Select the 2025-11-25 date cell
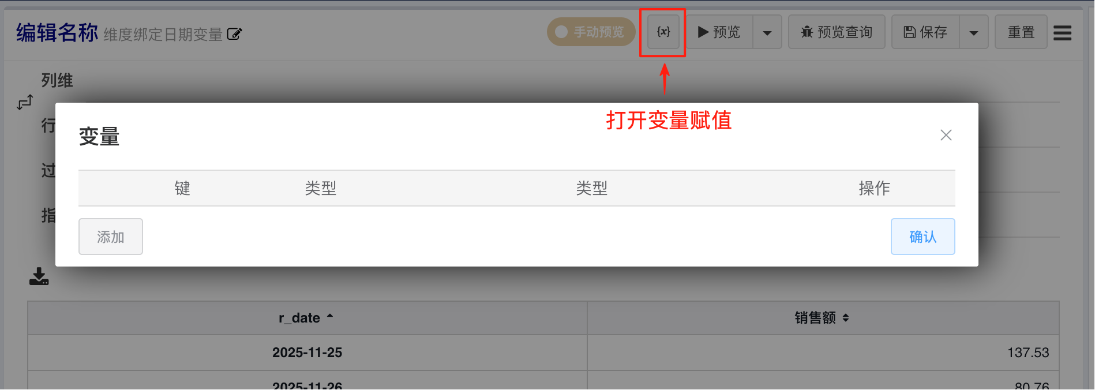The image size is (1095, 390). [x=307, y=352]
